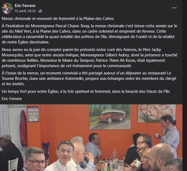Click the globe public audience icon
Viewport: 187px width, 171px height.
(x=41, y=11)
